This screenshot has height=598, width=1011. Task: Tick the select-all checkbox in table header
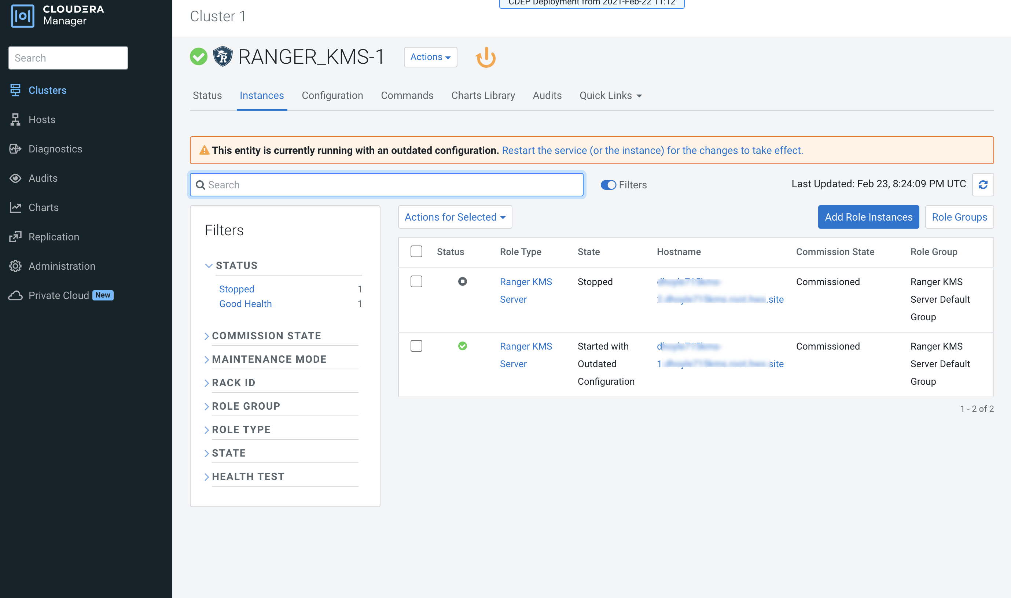416,252
